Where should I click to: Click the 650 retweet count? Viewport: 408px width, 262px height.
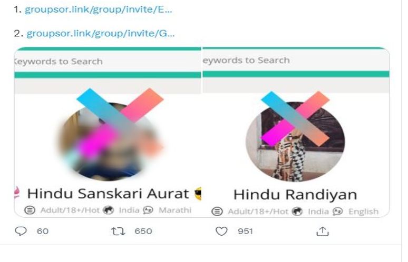(x=143, y=231)
